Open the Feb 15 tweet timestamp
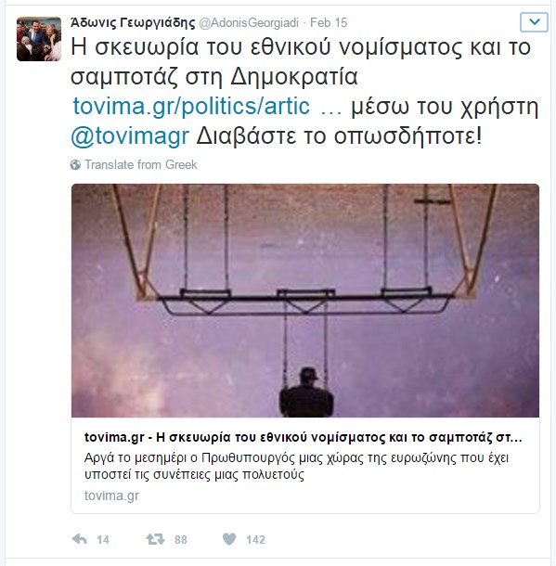556x566 pixels. click(329, 23)
